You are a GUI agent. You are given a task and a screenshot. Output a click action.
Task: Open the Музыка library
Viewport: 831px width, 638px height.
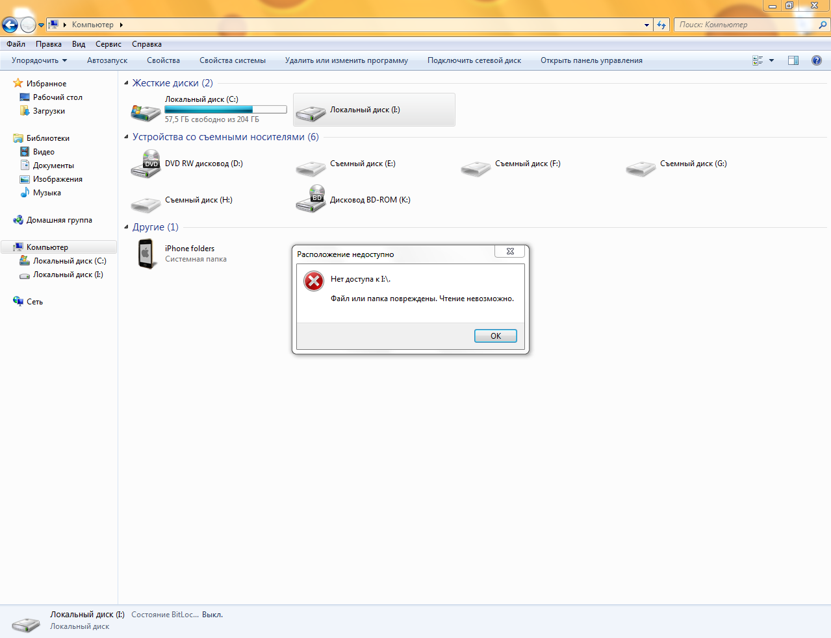(47, 193)
